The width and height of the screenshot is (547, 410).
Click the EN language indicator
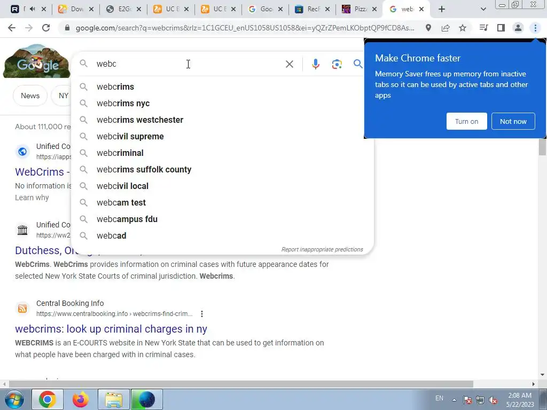(439, 398)
